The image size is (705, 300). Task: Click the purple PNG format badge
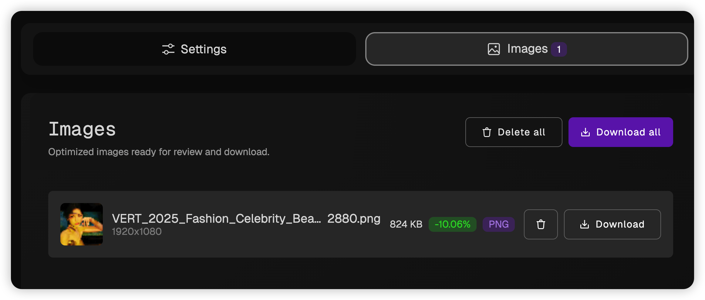coord(498,224)
